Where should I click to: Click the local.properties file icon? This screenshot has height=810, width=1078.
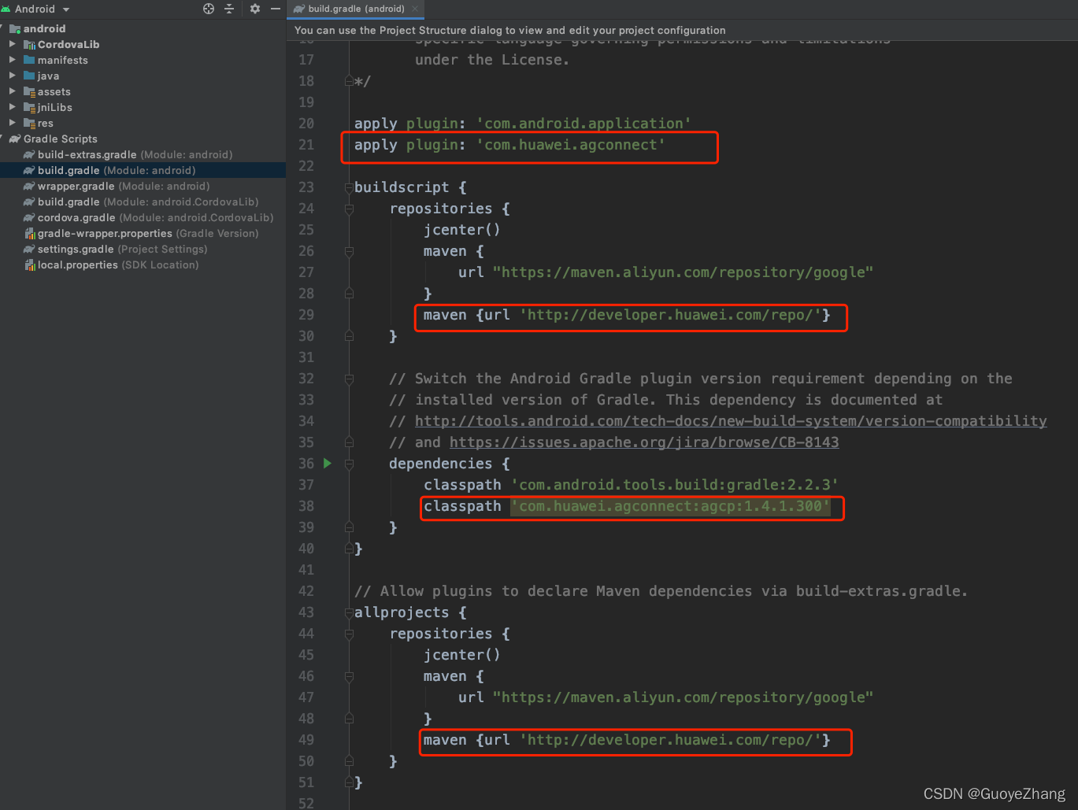[x=30, y=264]
